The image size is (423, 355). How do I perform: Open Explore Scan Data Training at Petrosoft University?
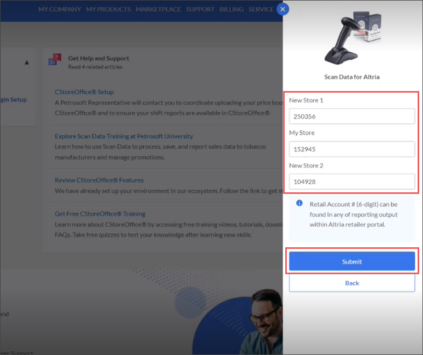124,136
